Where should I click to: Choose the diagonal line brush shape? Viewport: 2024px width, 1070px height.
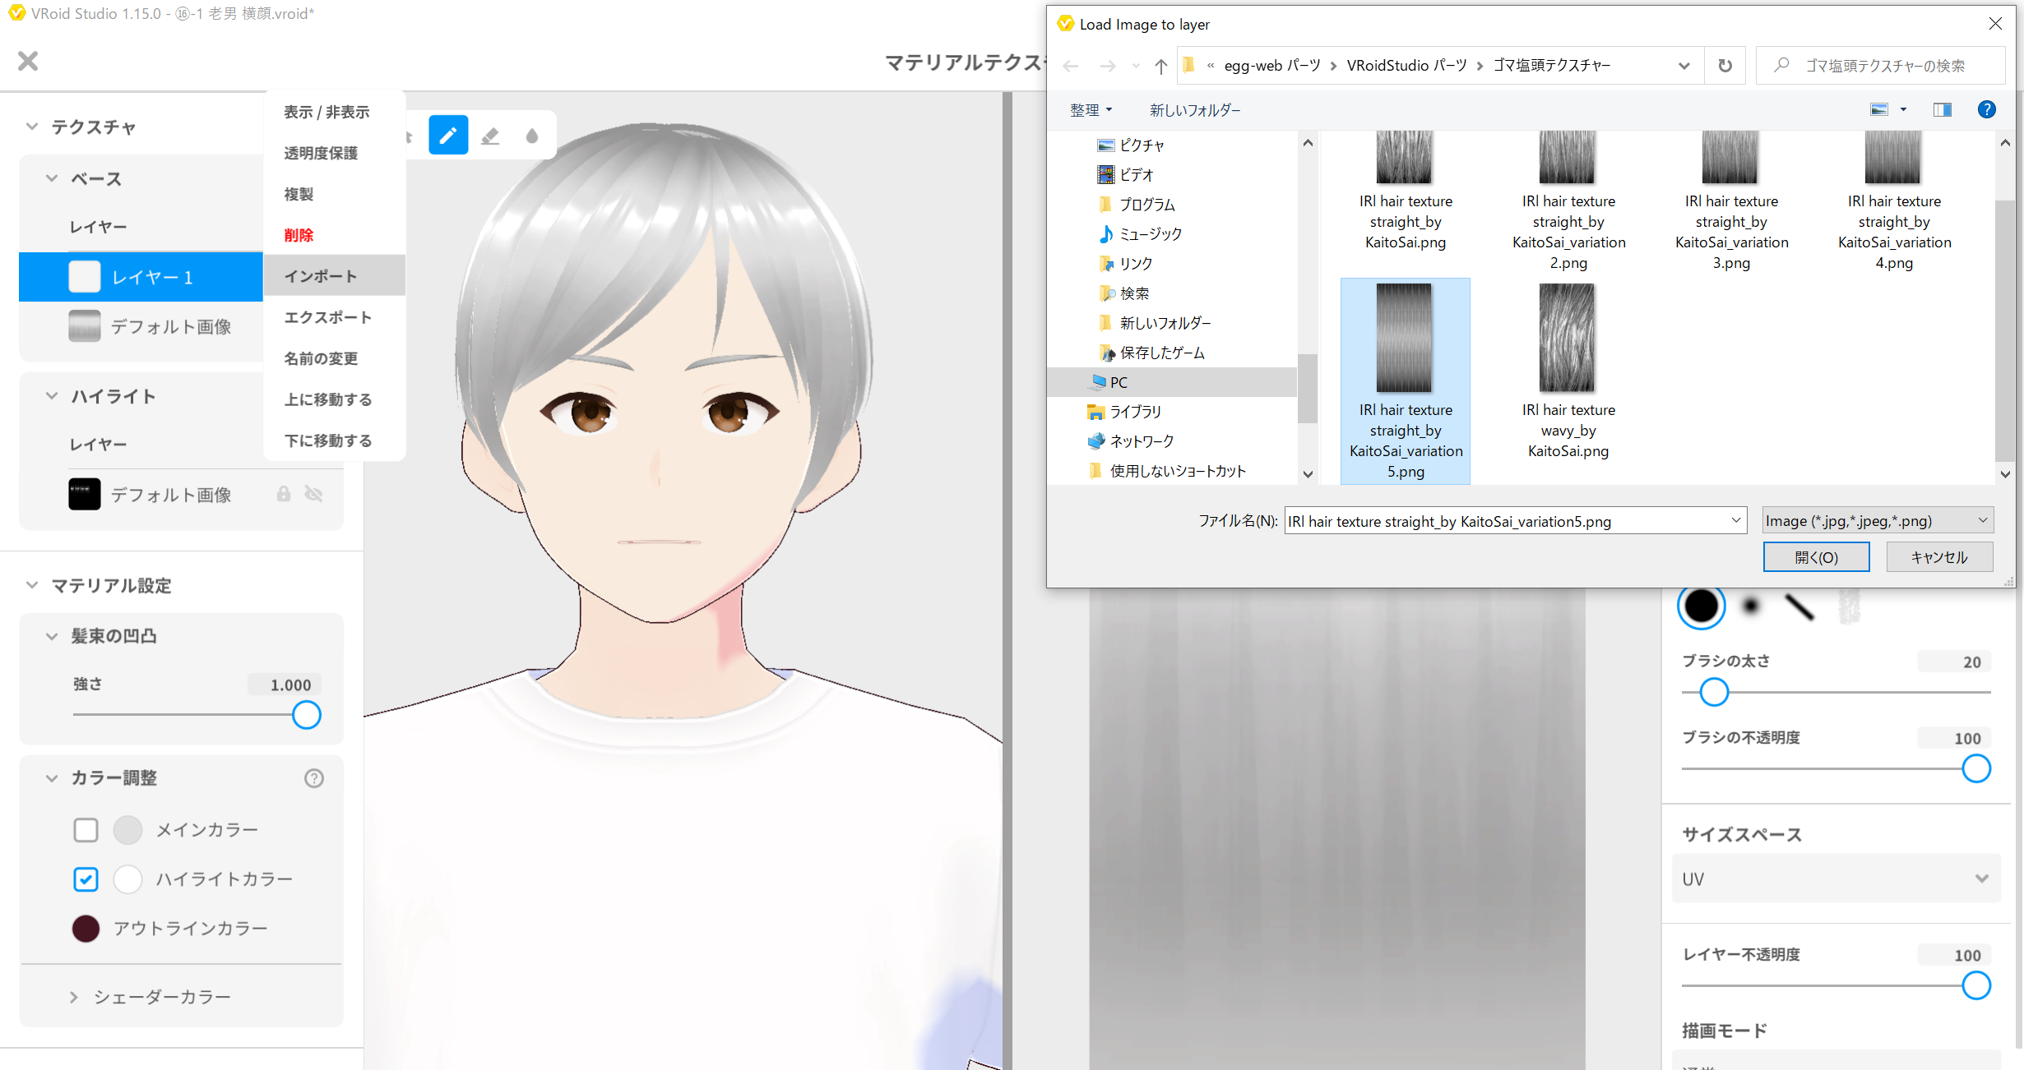pyautogui.click(x=1799, y=606)
